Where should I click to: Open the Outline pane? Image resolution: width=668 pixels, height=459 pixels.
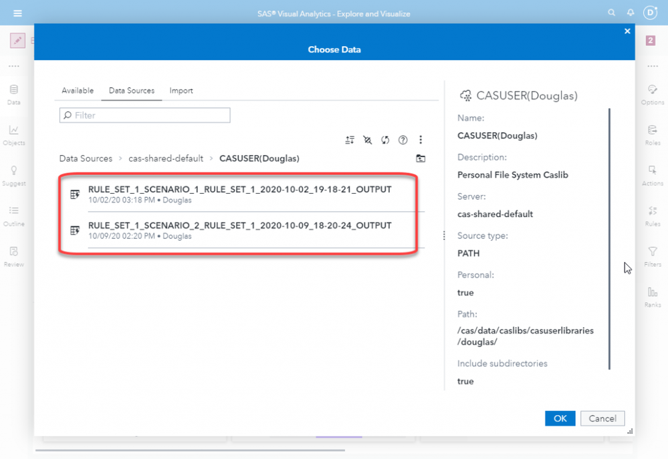pyautogui.click(x=13, y=216)
